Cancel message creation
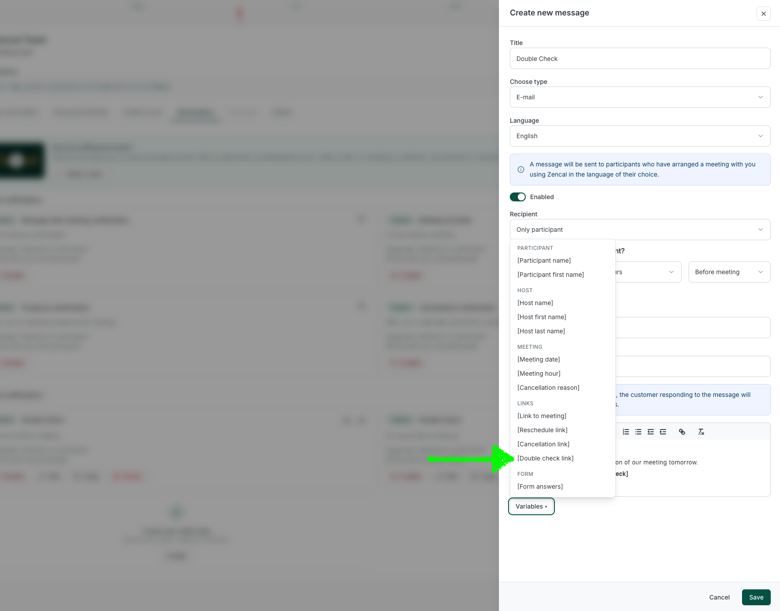 pos(719,597)
